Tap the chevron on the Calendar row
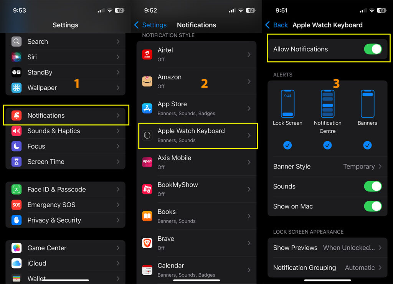 click(249, 270)
